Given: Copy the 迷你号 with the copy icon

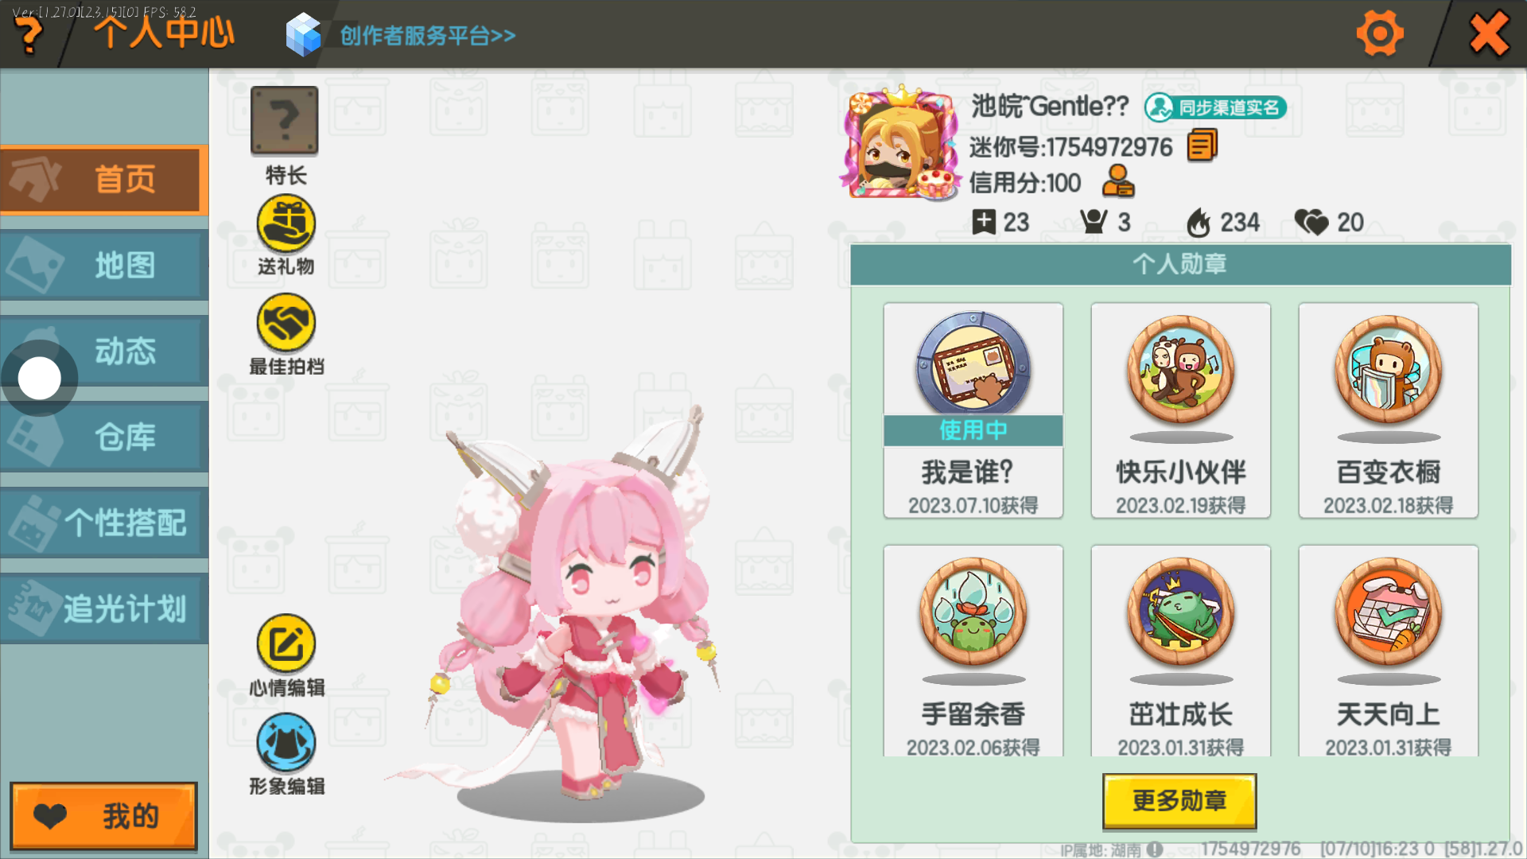Looking at the screenshot, I should pyautogui.click(x=1203, y=146).
